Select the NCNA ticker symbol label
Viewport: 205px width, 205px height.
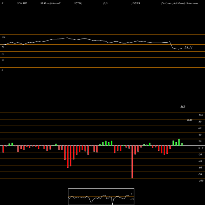136,3
